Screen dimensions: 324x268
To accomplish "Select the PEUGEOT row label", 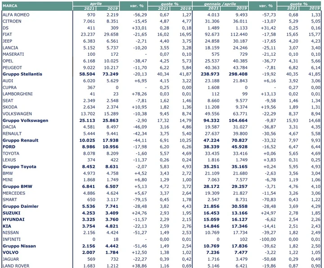I will tap(12, 68).
